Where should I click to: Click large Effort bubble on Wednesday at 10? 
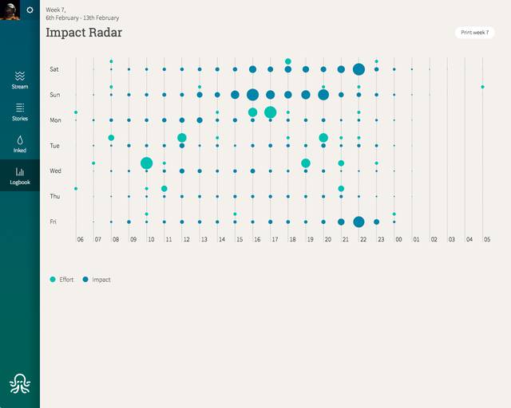pyautogui.click(x=147, y=163)
